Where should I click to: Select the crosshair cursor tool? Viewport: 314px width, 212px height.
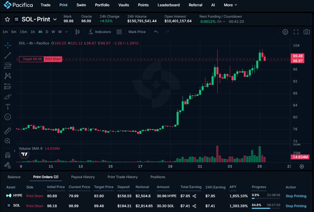click(x=7, y=45)
